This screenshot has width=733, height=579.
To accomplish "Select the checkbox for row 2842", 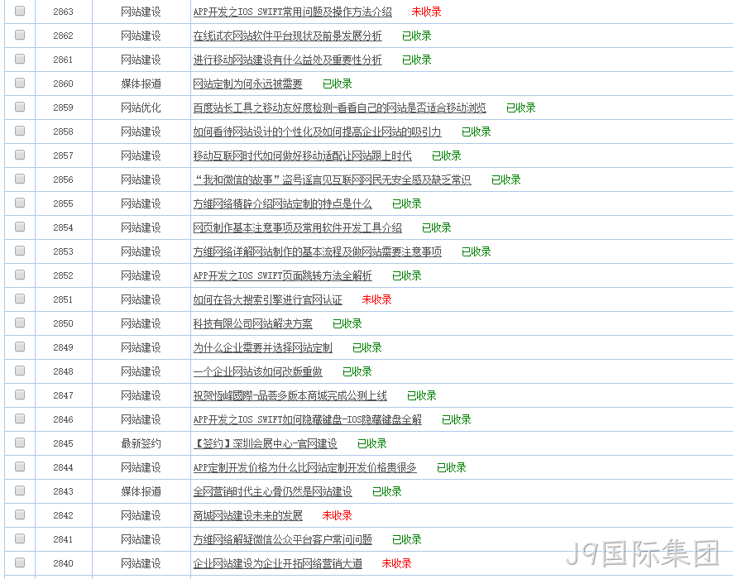I will [x=20, y=514].
